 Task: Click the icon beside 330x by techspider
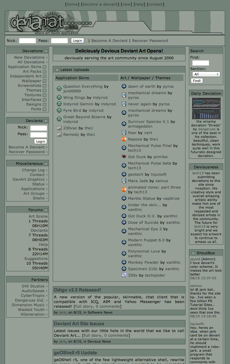click(124, 275)
